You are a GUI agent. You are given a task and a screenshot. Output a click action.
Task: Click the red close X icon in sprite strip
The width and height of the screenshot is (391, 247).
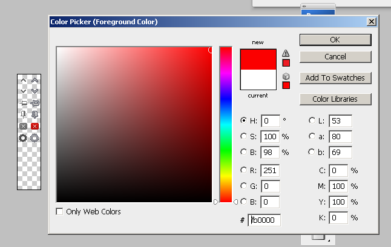pyautogui.click(x=34, y=126)
